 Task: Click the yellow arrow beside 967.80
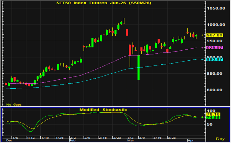[203, 35]
